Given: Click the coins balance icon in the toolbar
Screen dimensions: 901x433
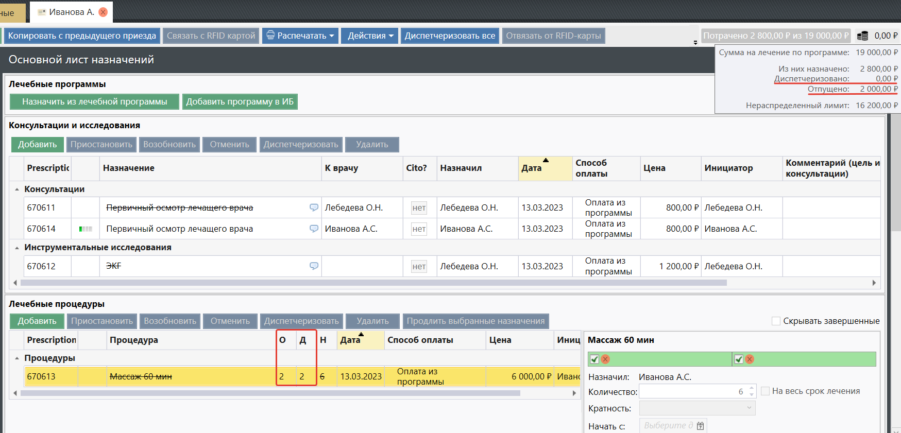Looking at the screenshot, I should pyautogui.click(x=862, y=36).
